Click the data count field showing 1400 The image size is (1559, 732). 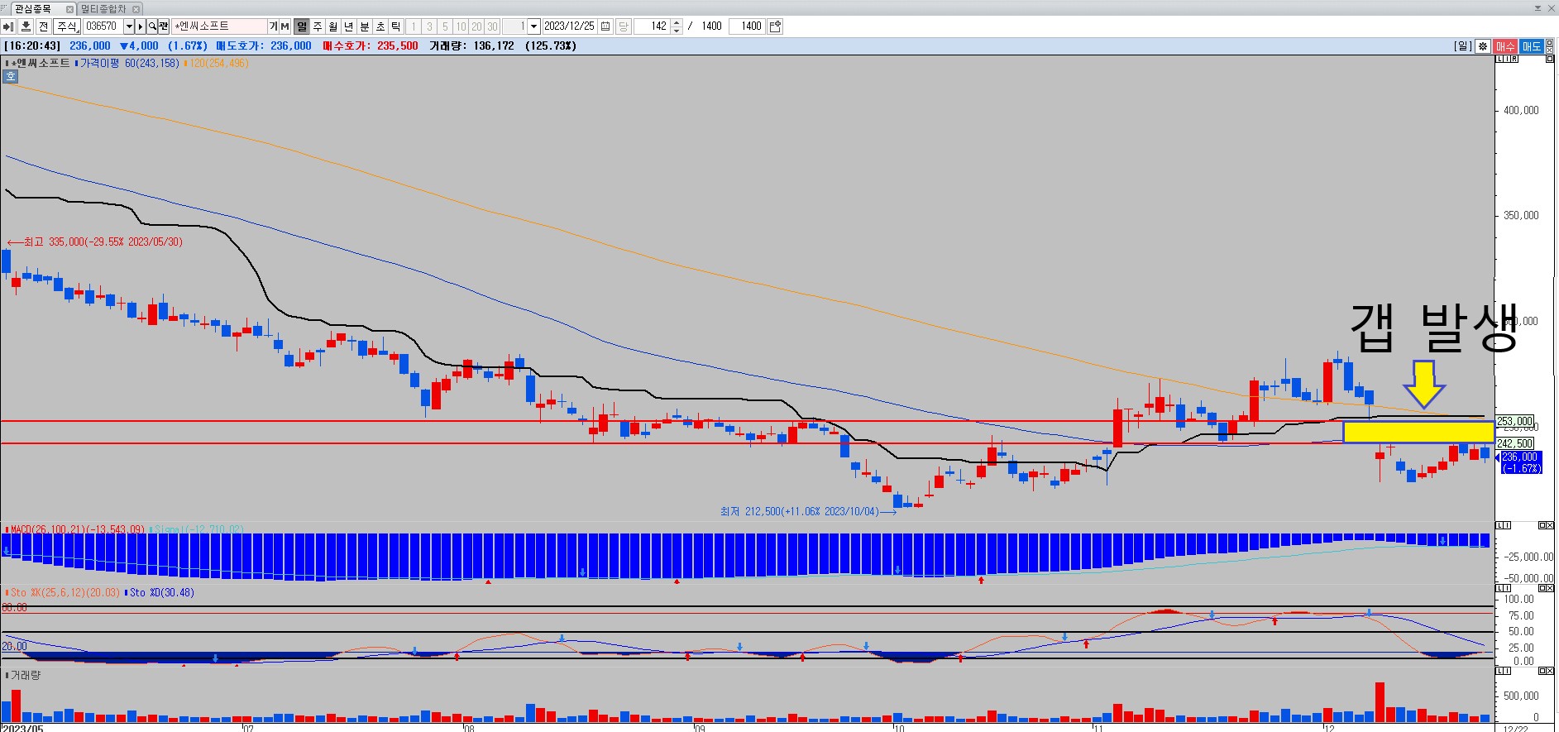pyautogui.click(x=746, y=26)
